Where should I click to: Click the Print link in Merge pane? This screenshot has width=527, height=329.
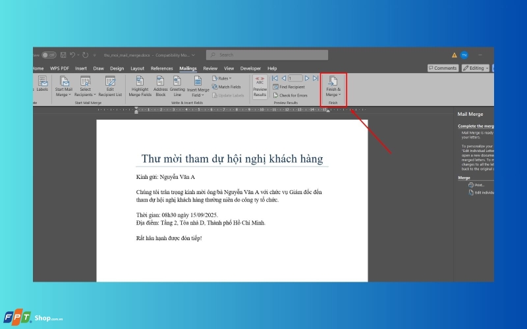point(476,185)
